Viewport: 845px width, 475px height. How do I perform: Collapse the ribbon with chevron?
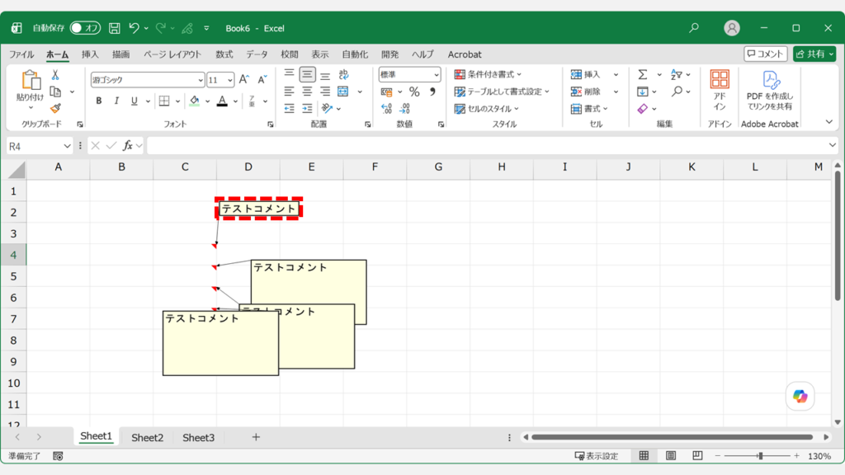pyautogui.click(x=828, y=122)
